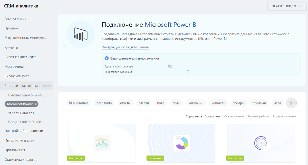Click the CRM-аналитика page title
The width and height of the screenshot is (308, 165).
coord(21,6)
